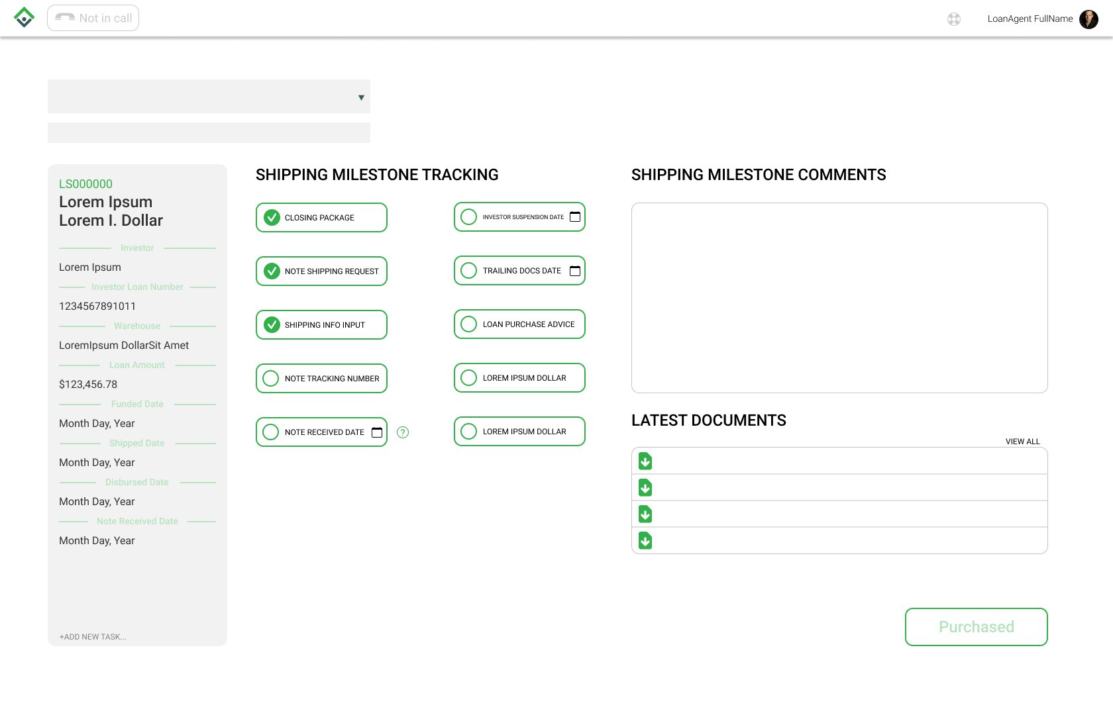Click inside the shipping milestone comments box

839,298
